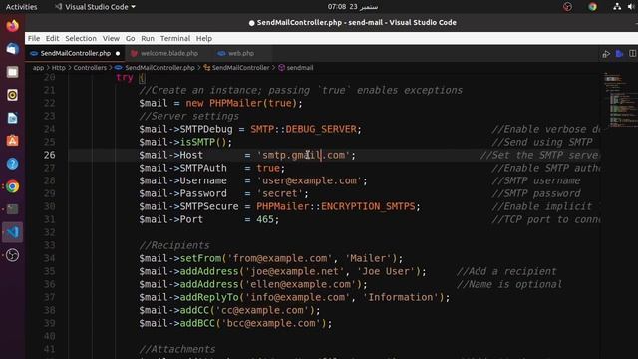Open SendMailController.php breadcrumb dropdown
The width and height of the screenshot is (638, 359).
[159, 68]
